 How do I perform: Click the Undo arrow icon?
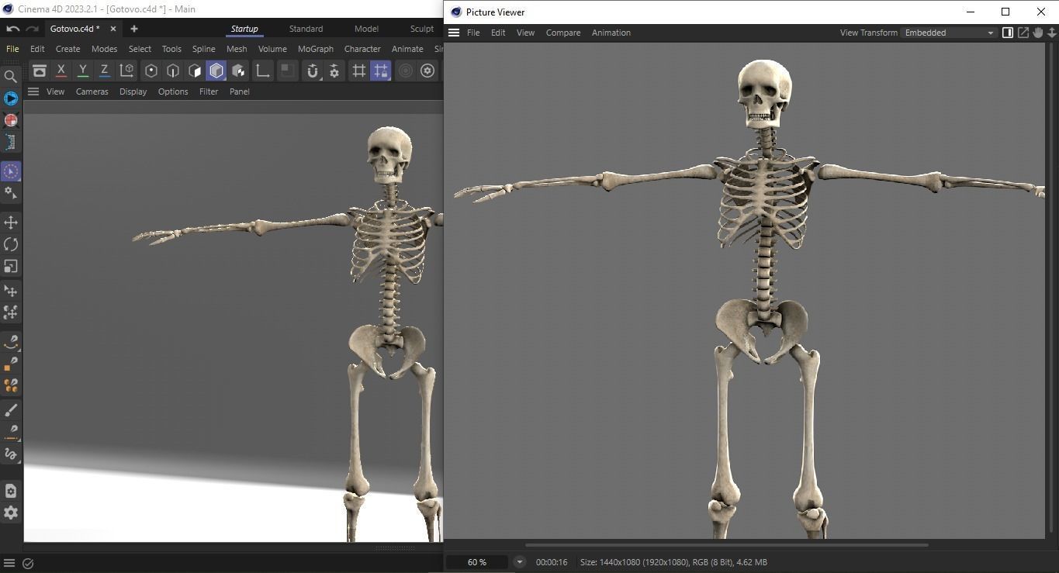pyautogui.click(x=12, y=29)
